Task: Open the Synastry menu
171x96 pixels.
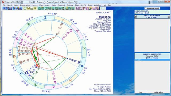Action: coord(47,5)
